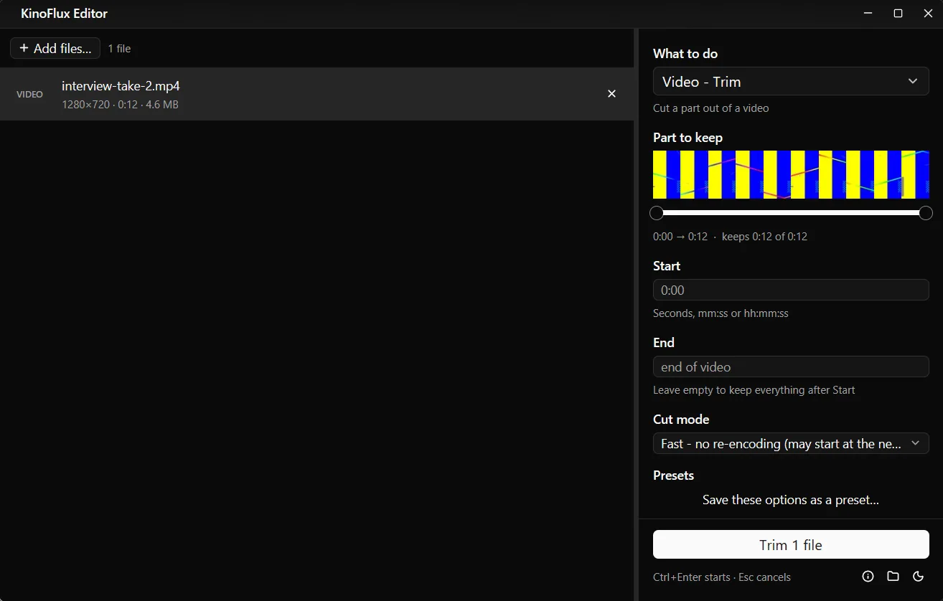Open the Cut mode dropdown
This screenshot has width=943, height=601.
(791, 443)
